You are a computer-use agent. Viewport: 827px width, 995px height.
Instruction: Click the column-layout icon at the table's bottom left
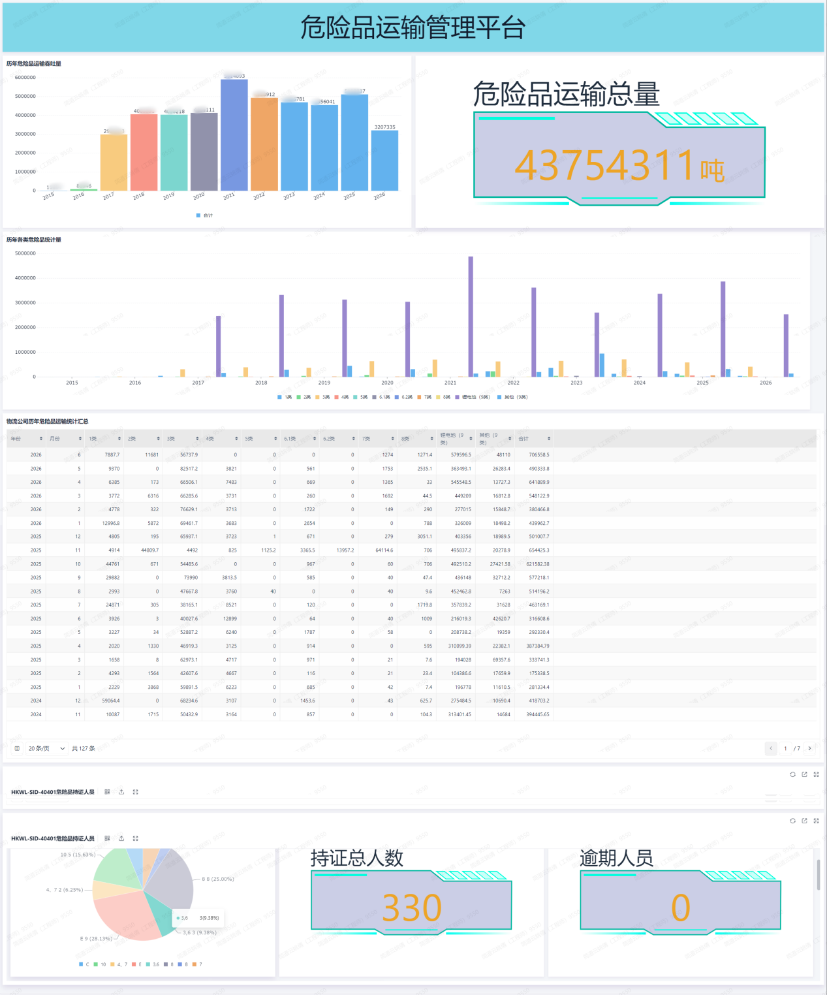[17, 748]
